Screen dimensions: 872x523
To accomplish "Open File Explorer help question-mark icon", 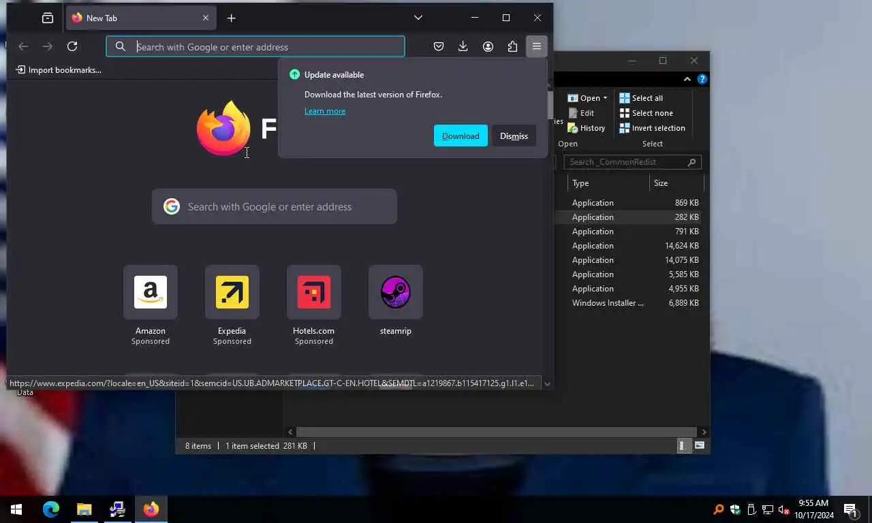I will coord(702,80).
